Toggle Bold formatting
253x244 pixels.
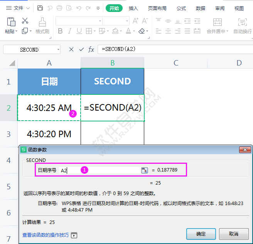[60, 31]
